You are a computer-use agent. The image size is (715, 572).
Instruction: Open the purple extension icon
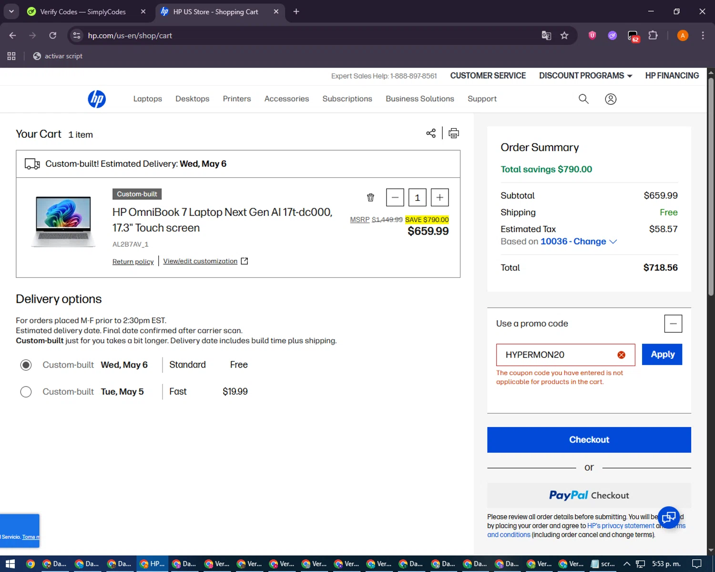613,35
